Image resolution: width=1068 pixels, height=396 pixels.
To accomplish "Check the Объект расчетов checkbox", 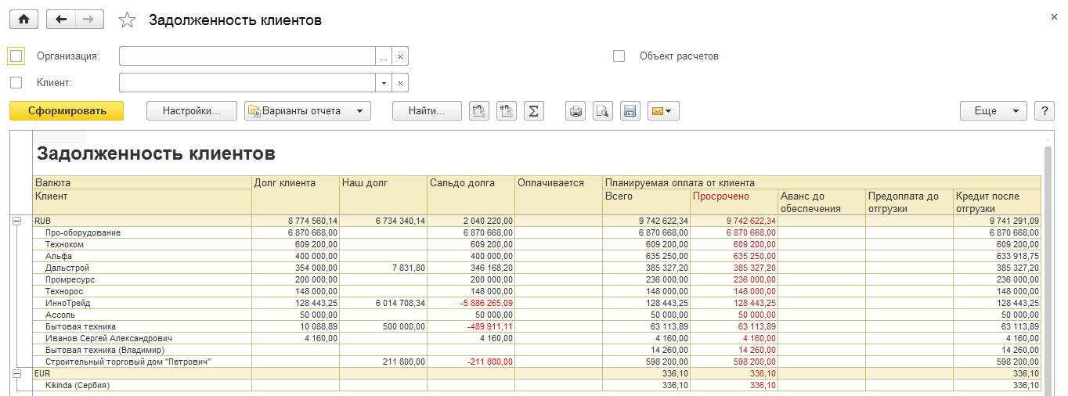I will 619,56.
